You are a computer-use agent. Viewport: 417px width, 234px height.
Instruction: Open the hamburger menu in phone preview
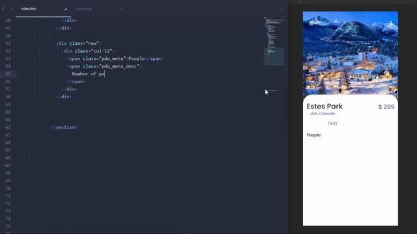pos(311,23)
